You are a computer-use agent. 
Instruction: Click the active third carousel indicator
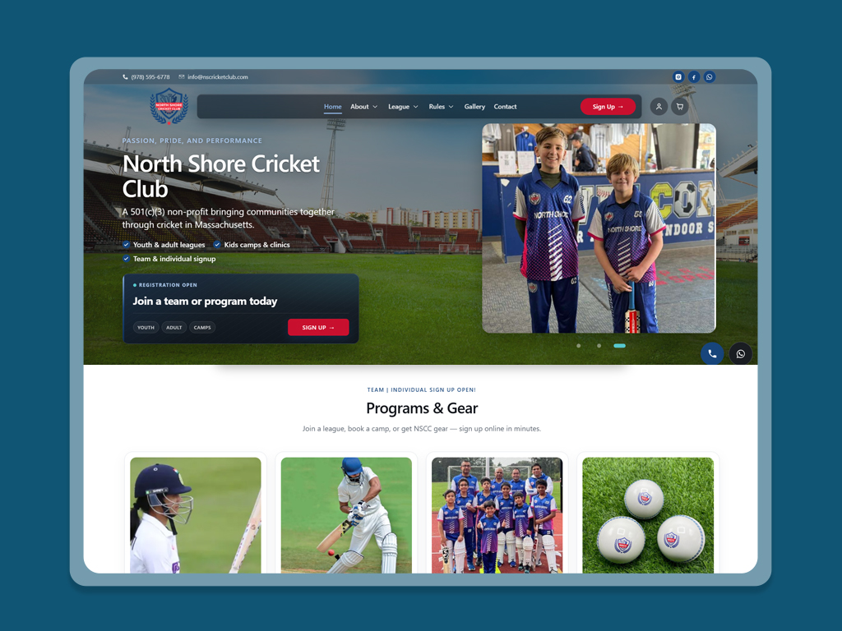[620, 346]
